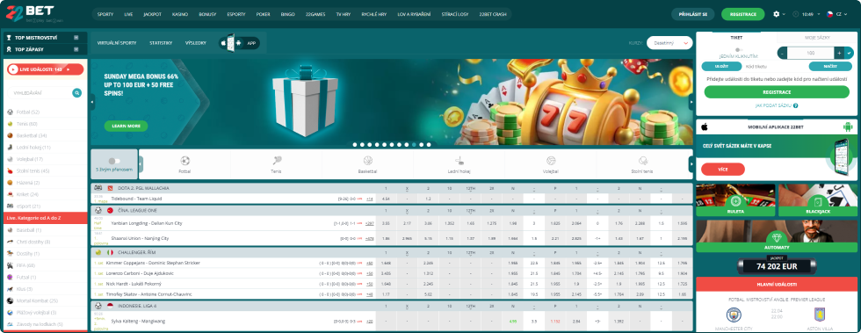Click the clock icon beside 10:49
Viewport: 861px width, 333px height.
(x=796, y=14)
